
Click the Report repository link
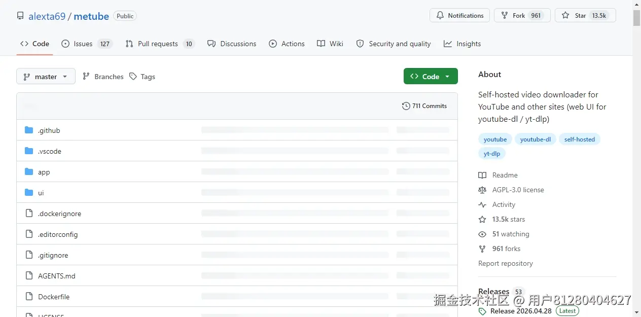506,263
